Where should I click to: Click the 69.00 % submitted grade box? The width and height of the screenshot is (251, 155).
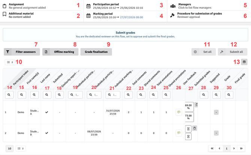[189, 106]
